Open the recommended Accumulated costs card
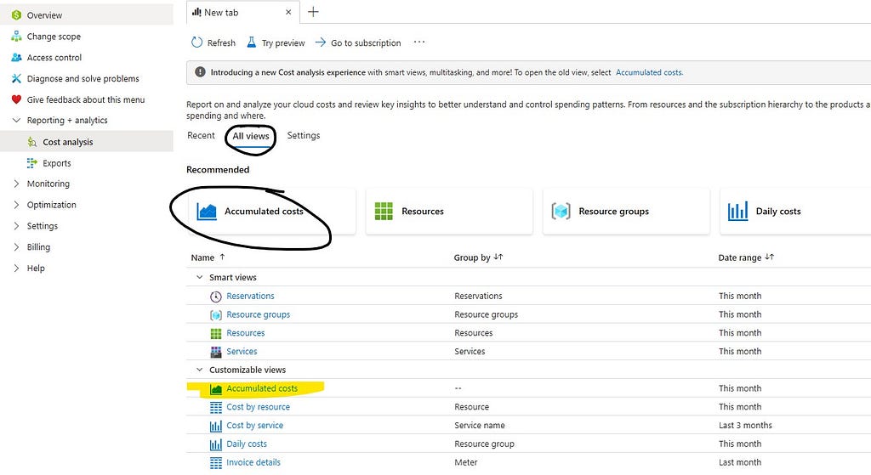 (x=272, y=212)
